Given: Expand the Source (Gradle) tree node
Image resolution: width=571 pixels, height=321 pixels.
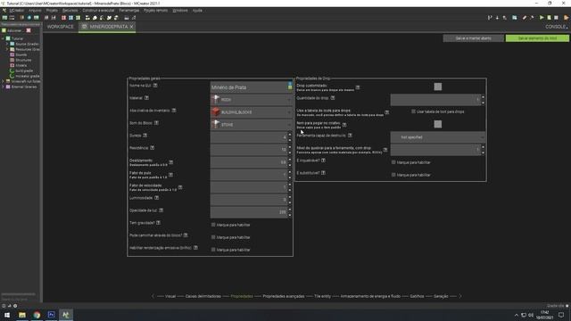Looking at the screenshot, I should tap(7, 44).
